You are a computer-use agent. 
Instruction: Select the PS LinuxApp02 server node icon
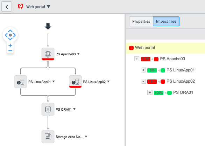[75, 82]
